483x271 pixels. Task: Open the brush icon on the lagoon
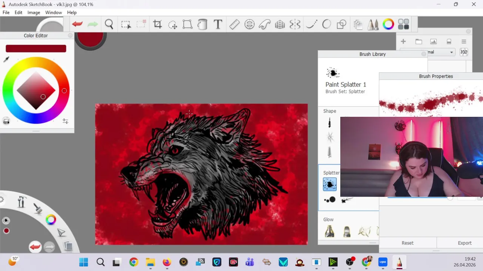pyautogui.click(x=38, y=208)
